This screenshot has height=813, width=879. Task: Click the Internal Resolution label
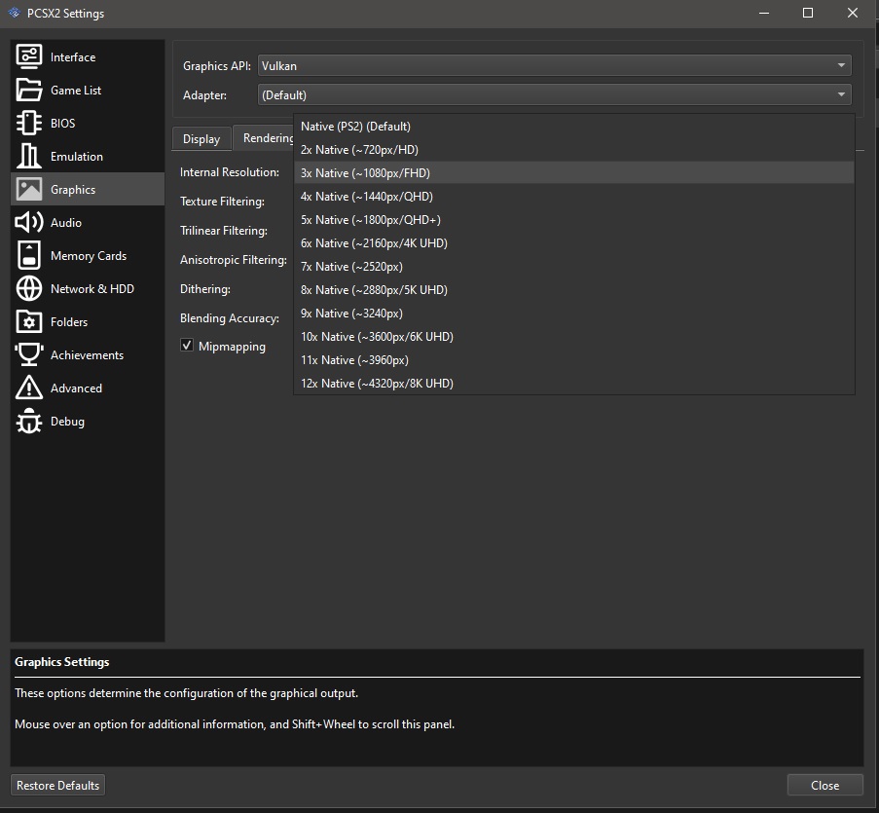pos(230,172)
